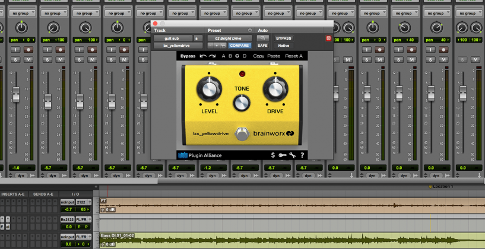The height and width of the screenshot is (249, 485).
Task: Select next preset with the plus button
Action: pos(217,46)
